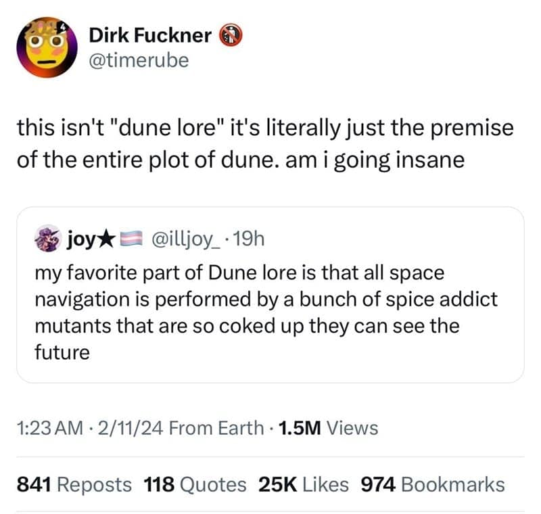Click the 1:23 AM post time
Viewport: 541px width, 514px height.
click(50, 427)
